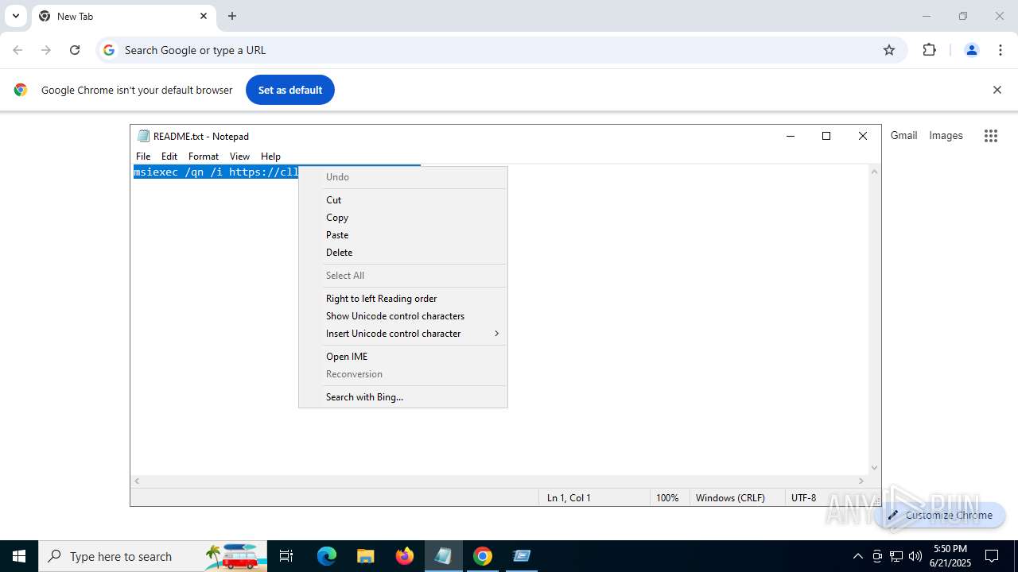Open the Windows Start menu

point(19,556)
